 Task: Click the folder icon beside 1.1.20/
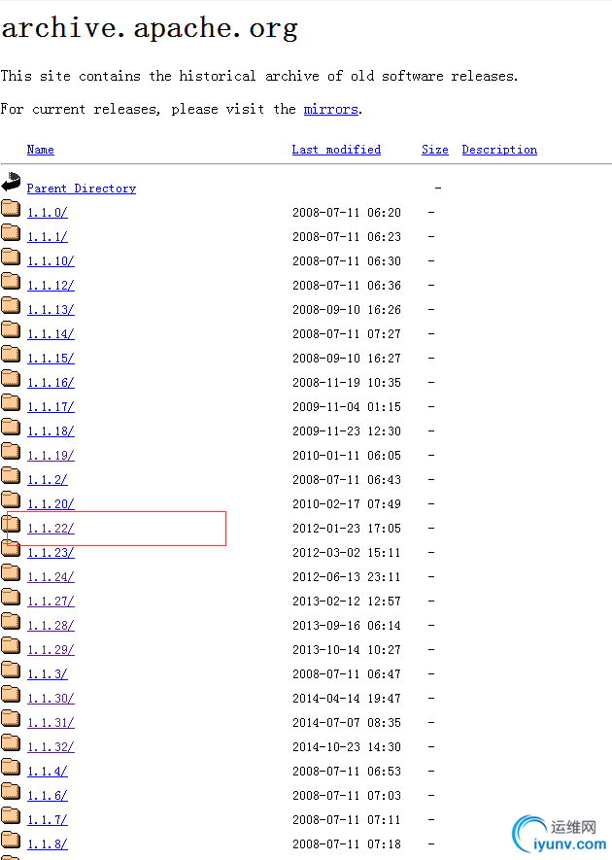[11, 500]
